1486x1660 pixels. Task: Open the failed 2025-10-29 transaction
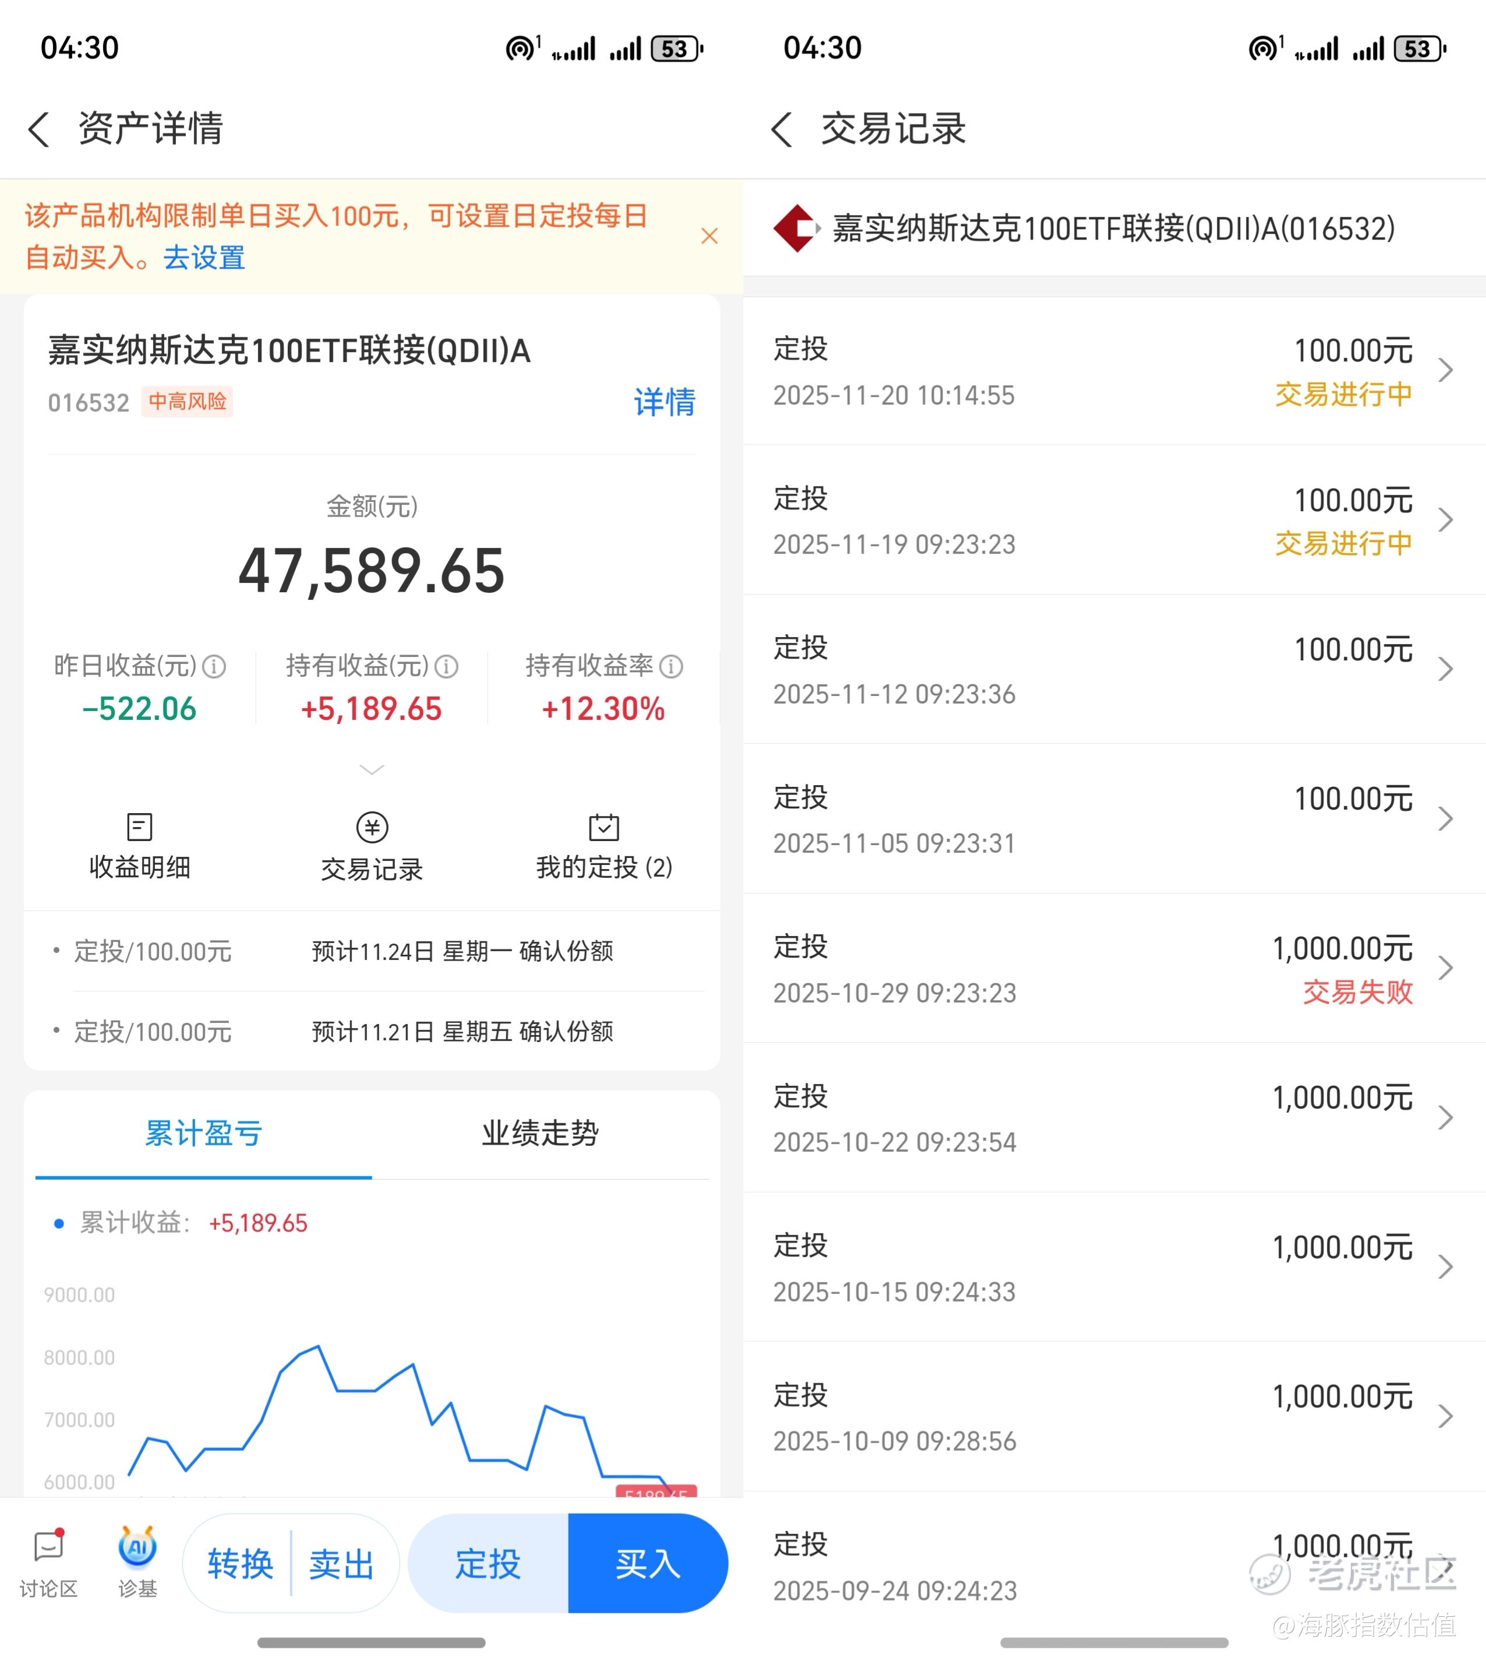pyautogui.click(x=1114, y=968)
